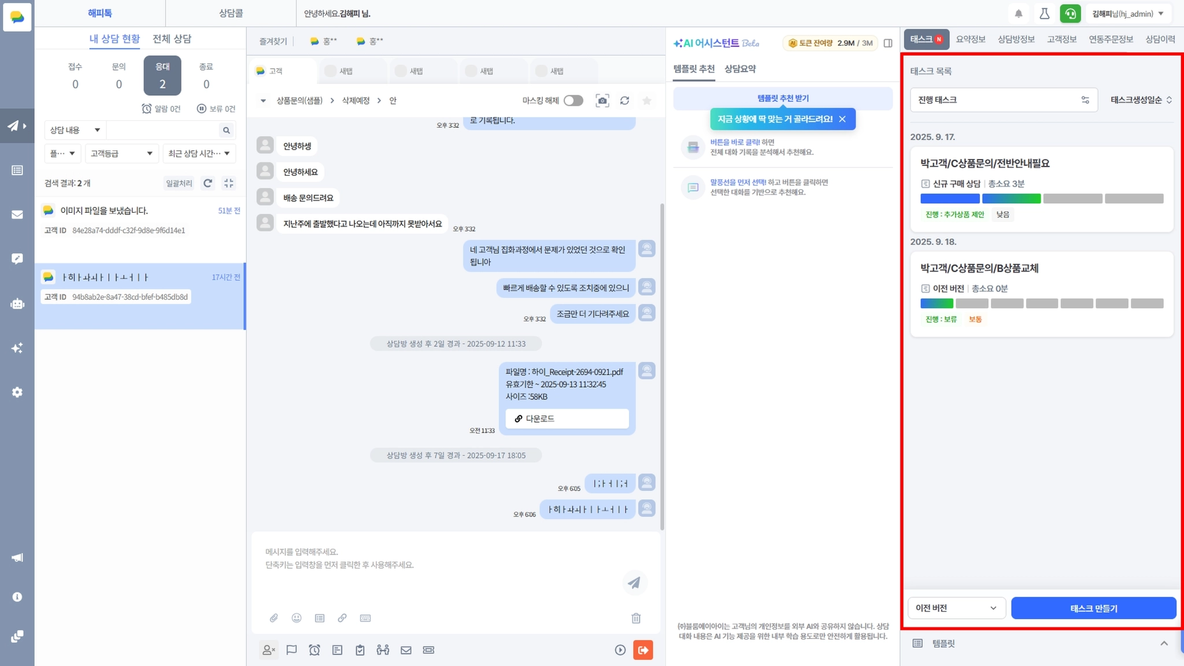This screenshot has width=1184, height=666.
Task: Click the orange end consultation exit button
Action: pyautogui.click(x=643, y=650)
